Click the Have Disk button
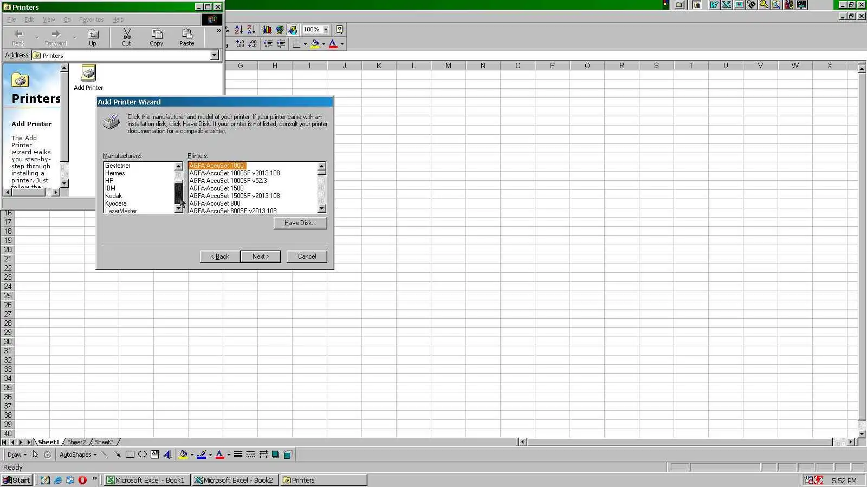The height and width of the screenshot is (487, 867). pyautogui.click(x=300, y=223)
